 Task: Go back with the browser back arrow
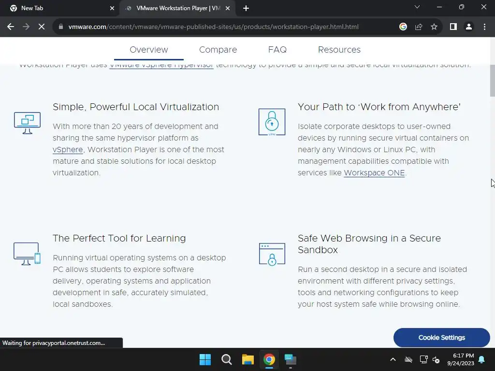[x=11, y=27]
